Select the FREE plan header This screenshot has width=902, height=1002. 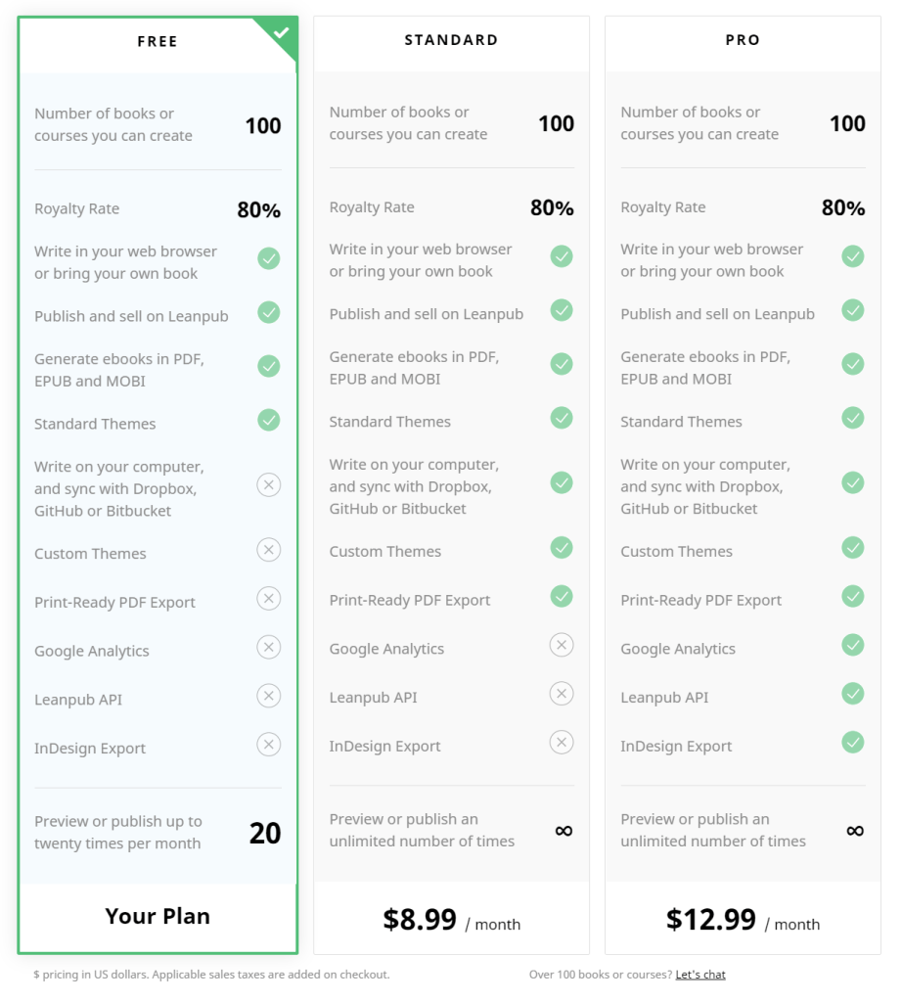158,42
